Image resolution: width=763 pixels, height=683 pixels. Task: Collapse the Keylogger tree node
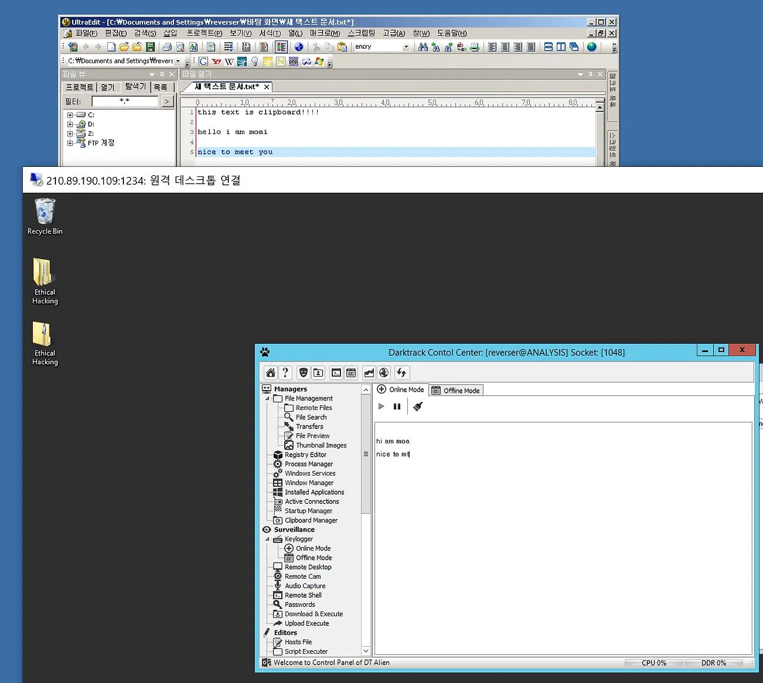(268, 539)
